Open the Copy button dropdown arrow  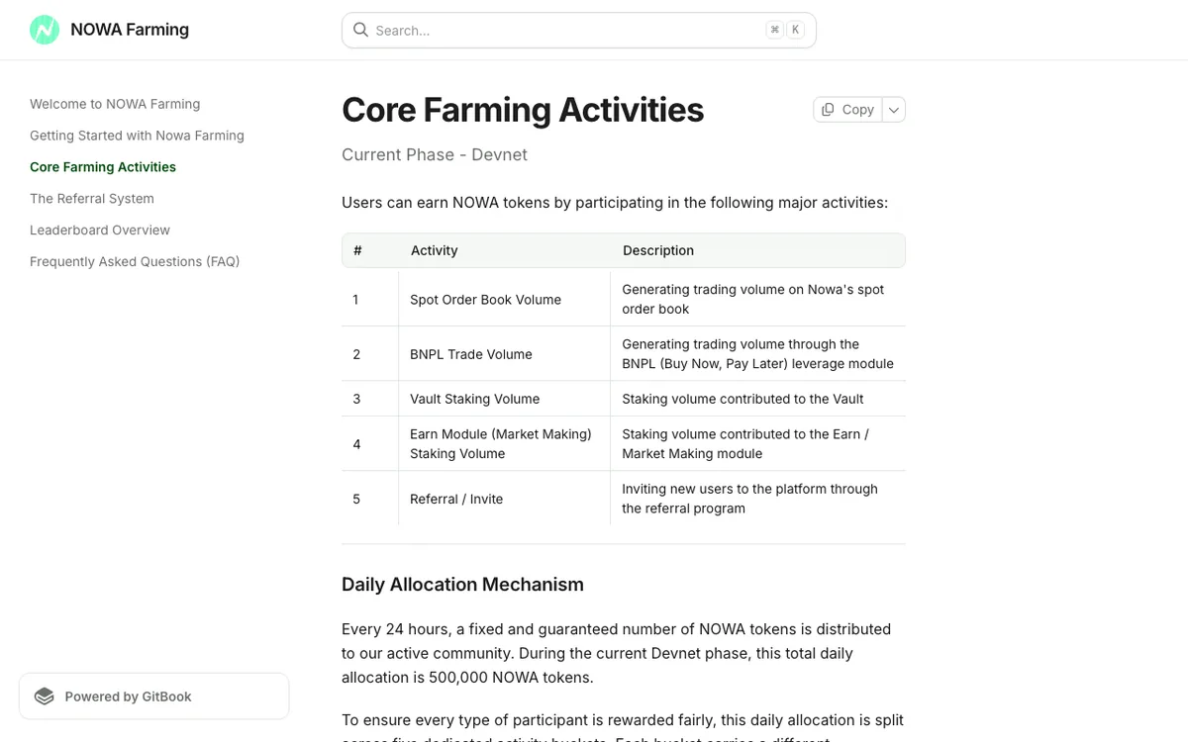coord(894,110)
